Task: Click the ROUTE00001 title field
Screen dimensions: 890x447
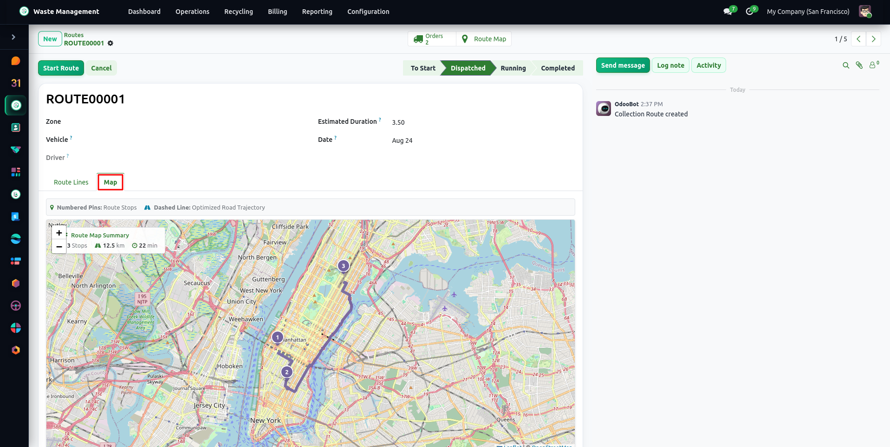Action: pos(85,99)
